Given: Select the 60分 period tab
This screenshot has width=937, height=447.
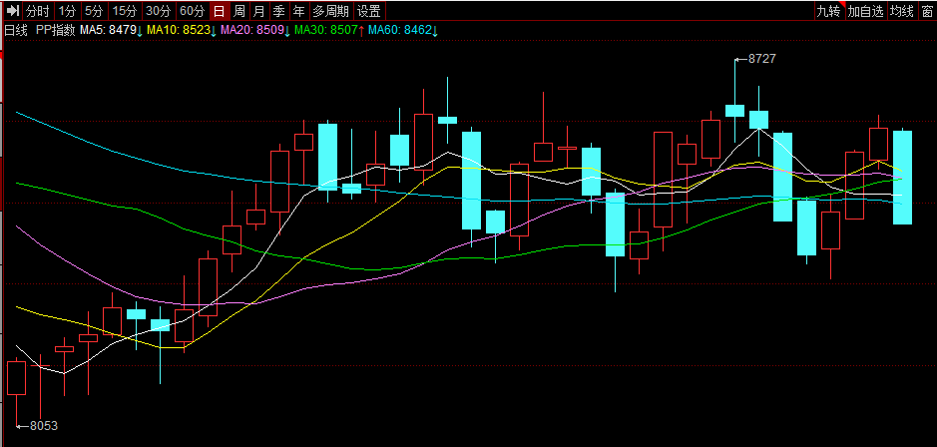Looking at the screenshot, I should point(193,10).
